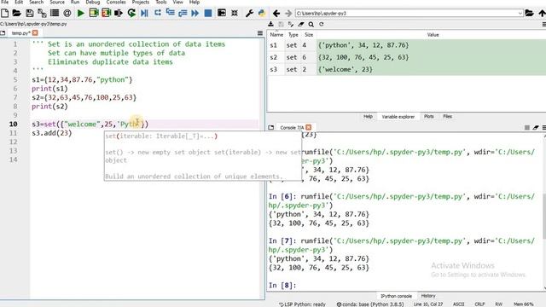This screenshot has height=307, width=546.
Task: Remove all variables eraser icon
Action: coord(301,24)
